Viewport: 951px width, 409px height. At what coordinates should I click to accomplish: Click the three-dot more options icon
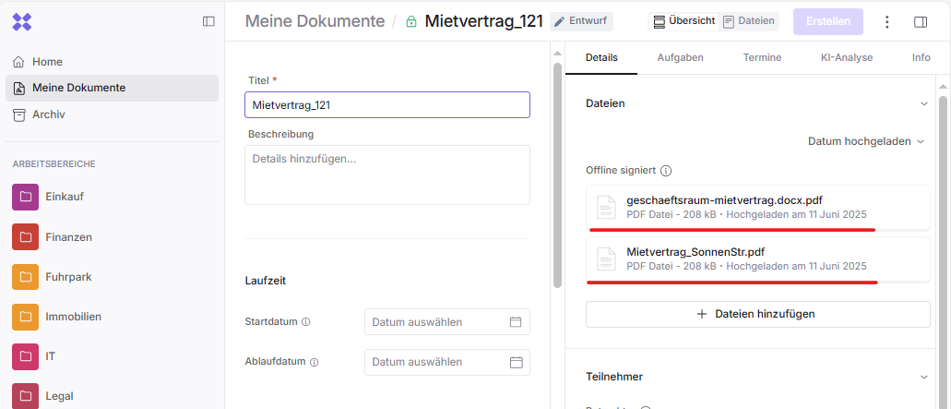887,22
